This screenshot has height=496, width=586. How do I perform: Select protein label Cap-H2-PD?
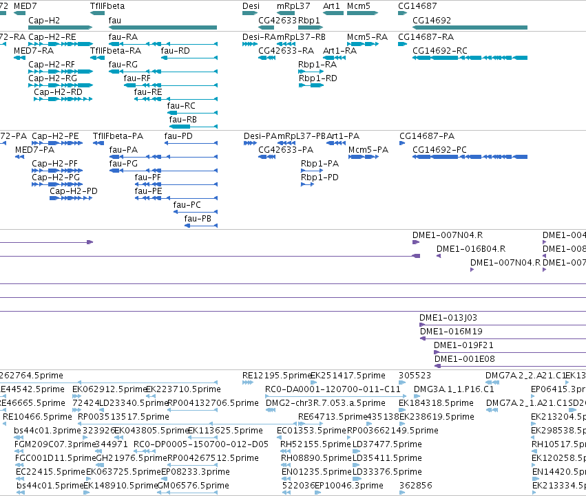(x=74, y=191)
